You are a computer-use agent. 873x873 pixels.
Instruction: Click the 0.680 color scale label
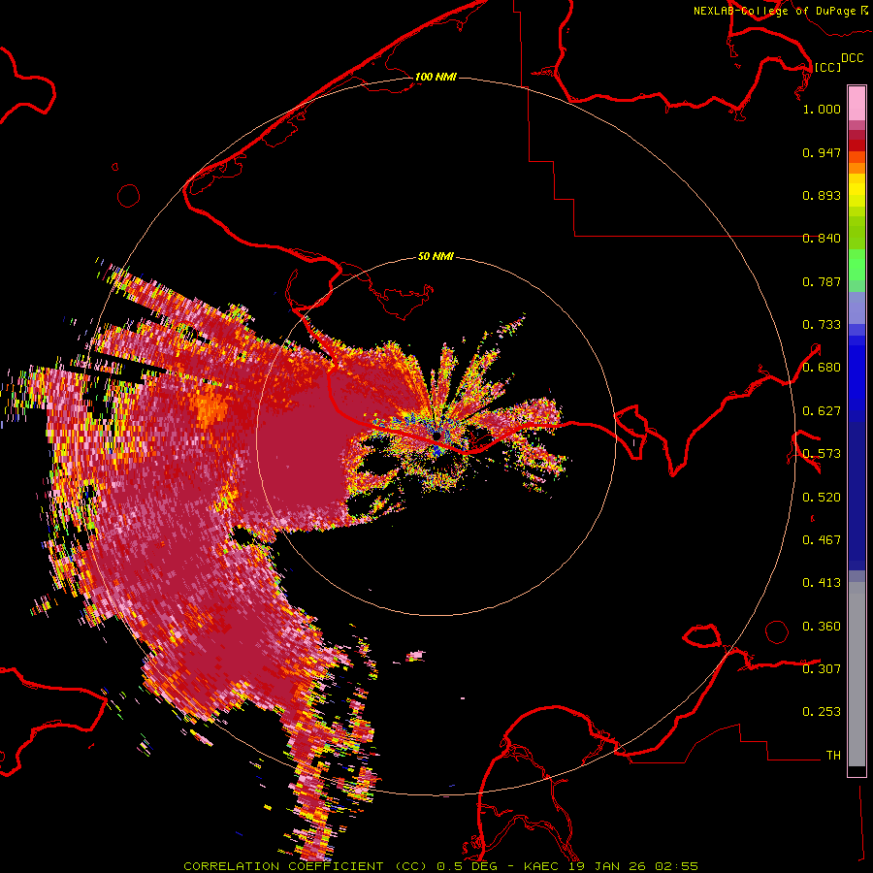822,368
